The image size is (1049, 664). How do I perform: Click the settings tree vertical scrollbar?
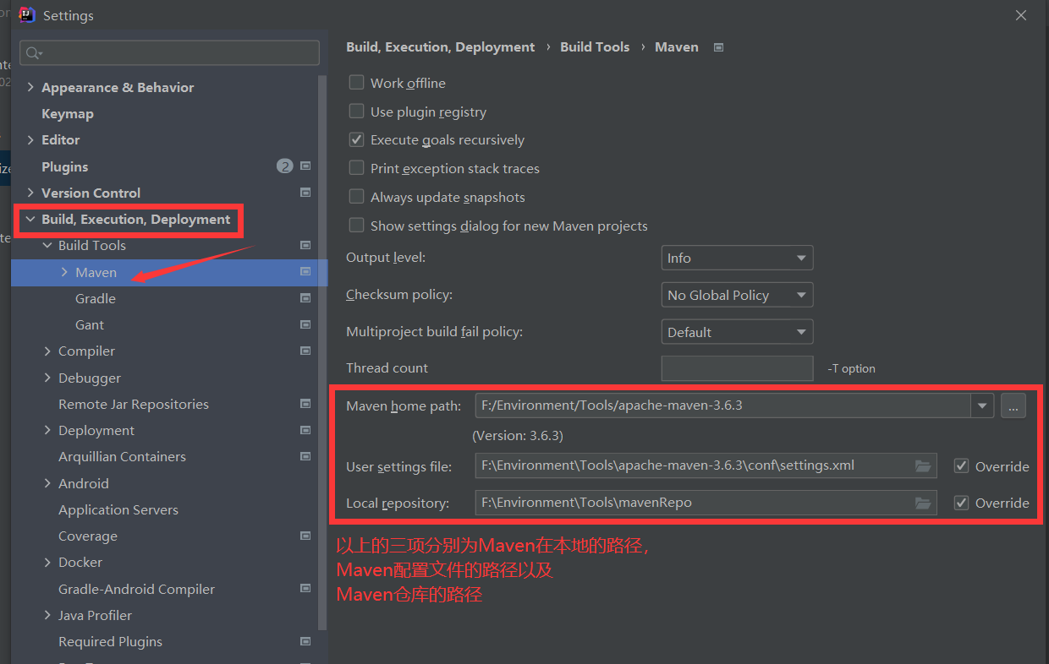click(x=321, y=351)
